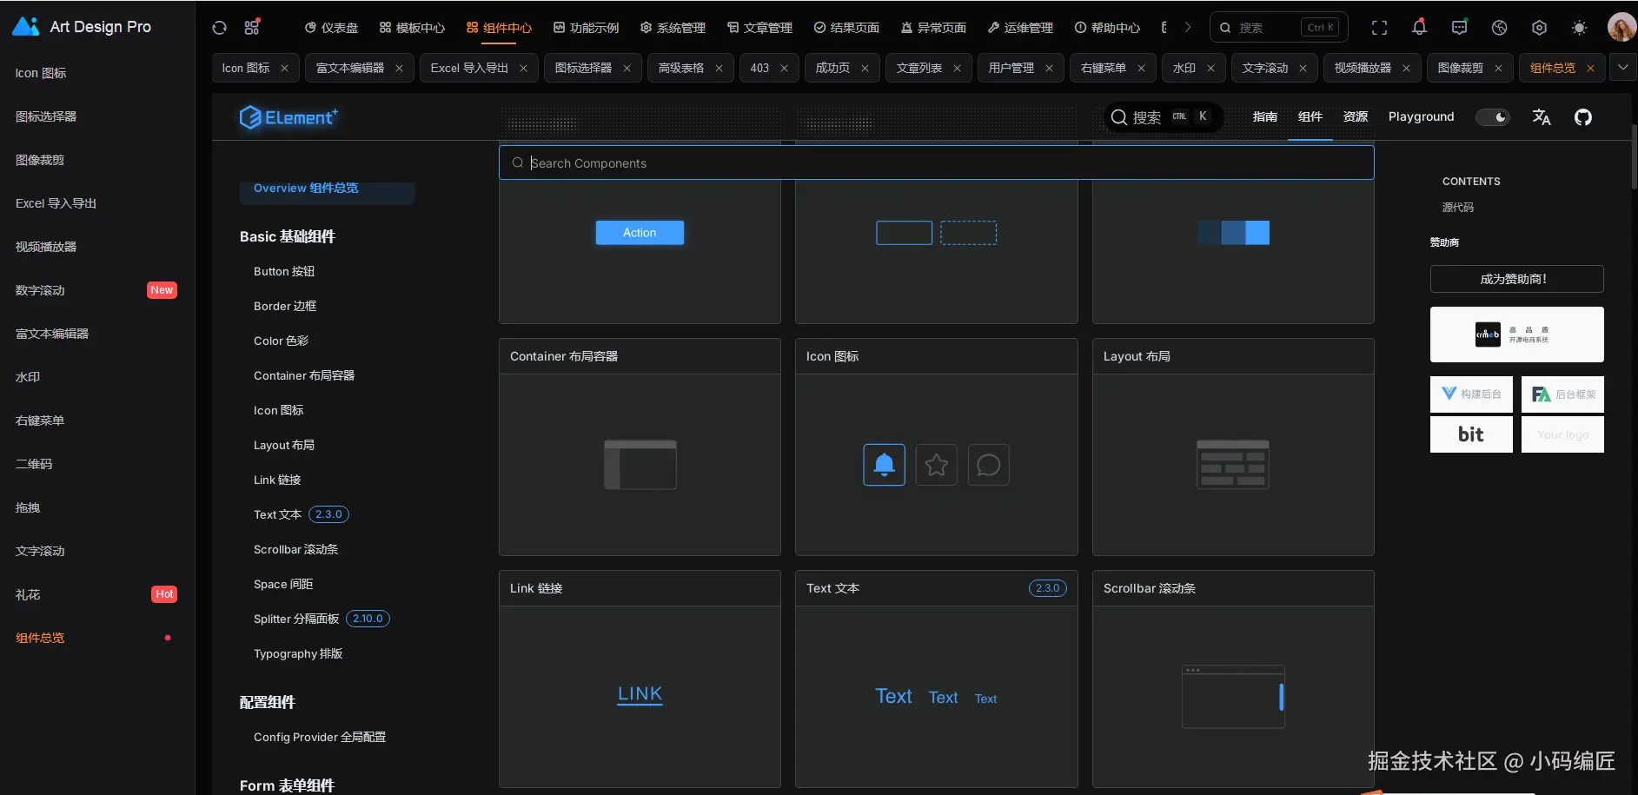Screen dimensions: 1638x795
Task: Click the bell icon in the Icon card
Action: pos(884,465)
